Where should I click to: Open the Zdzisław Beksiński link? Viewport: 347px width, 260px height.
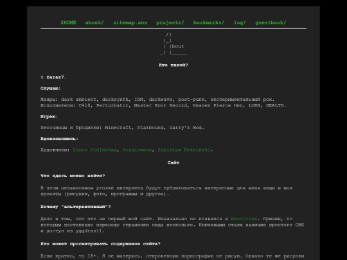tap(184, 150)
